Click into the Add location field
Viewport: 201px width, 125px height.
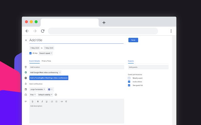77,67
